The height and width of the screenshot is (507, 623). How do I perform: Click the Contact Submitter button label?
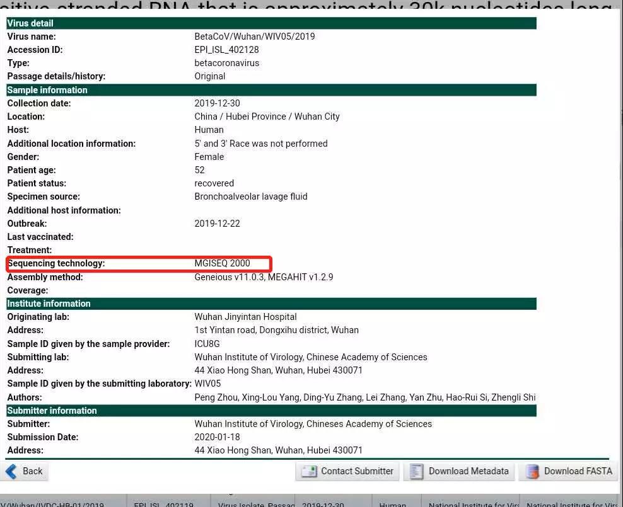[x=357, y=471]
